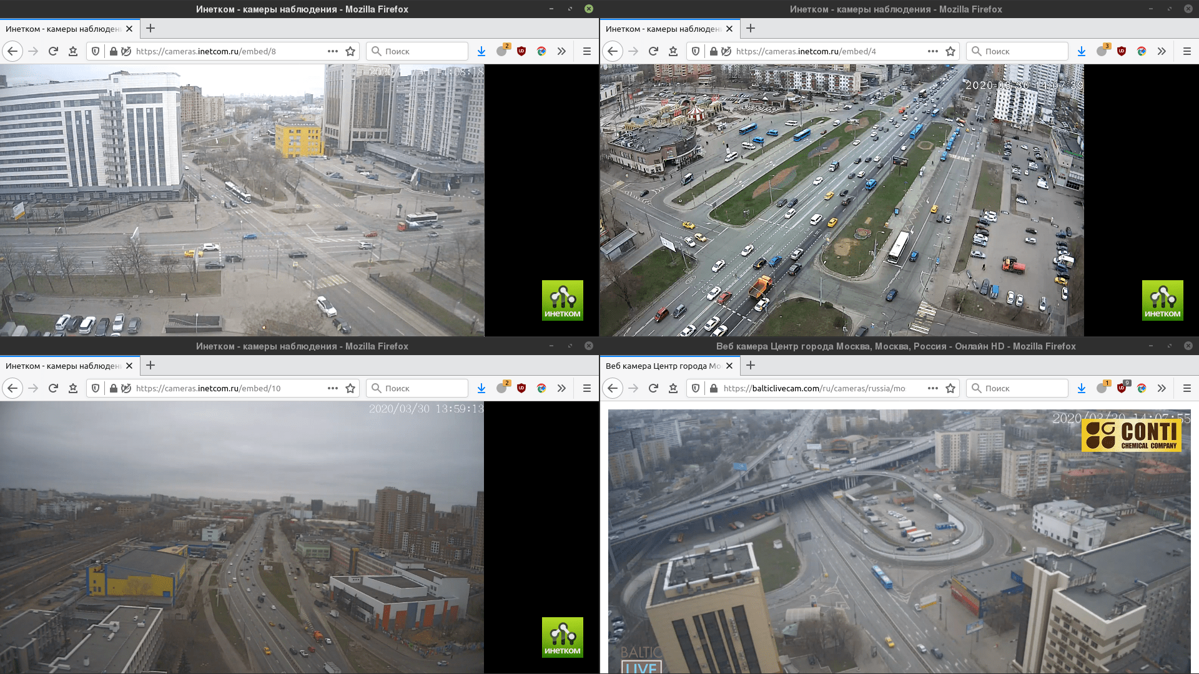Click uBlock Origin icon in embed/4 window
This screenshot has width=1199, height=674.
tap(1122, 51)
